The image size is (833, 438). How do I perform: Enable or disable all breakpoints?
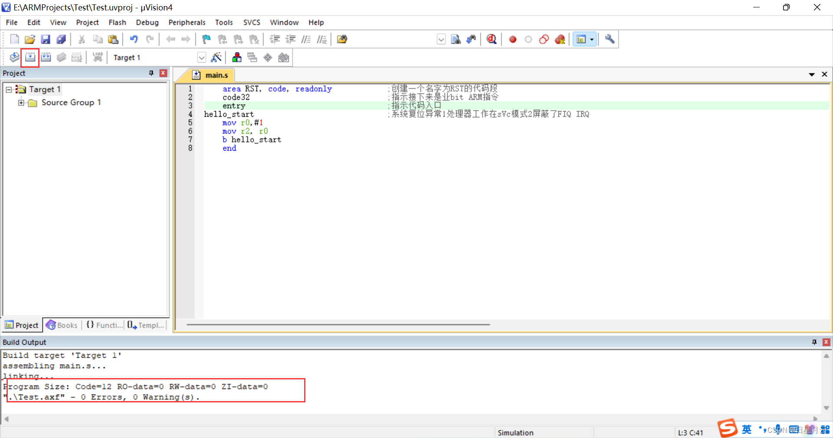[x=544, y=40]
